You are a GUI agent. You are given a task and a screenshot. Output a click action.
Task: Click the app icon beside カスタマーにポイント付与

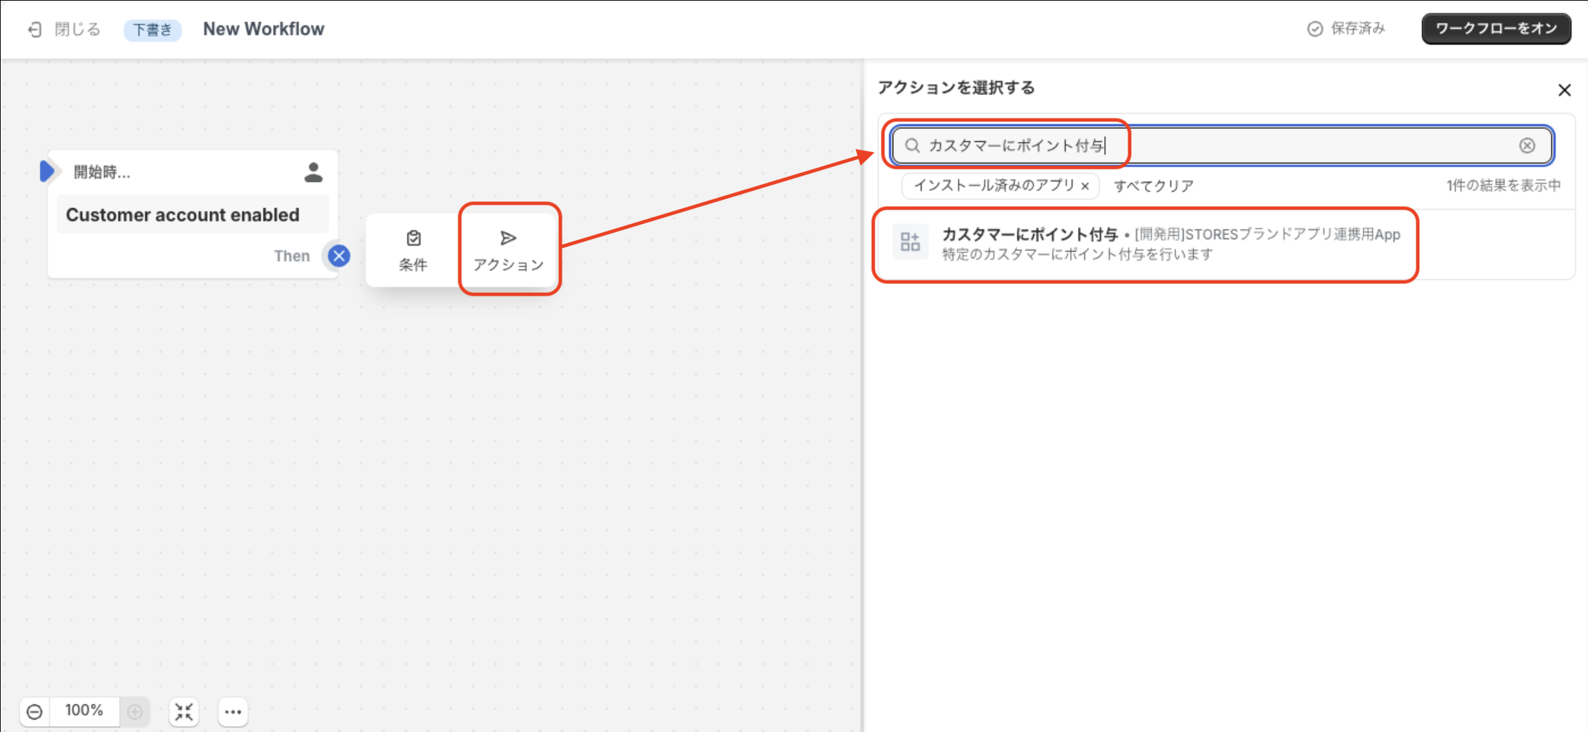point(910,242)
